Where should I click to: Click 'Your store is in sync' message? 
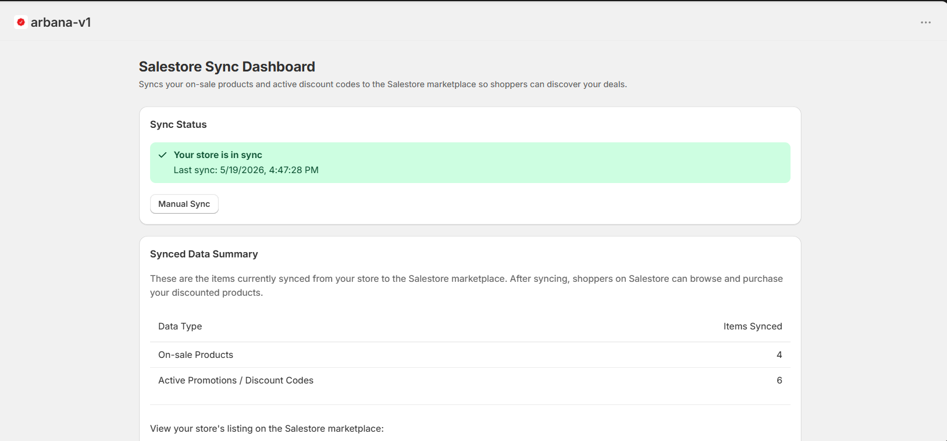218,155
